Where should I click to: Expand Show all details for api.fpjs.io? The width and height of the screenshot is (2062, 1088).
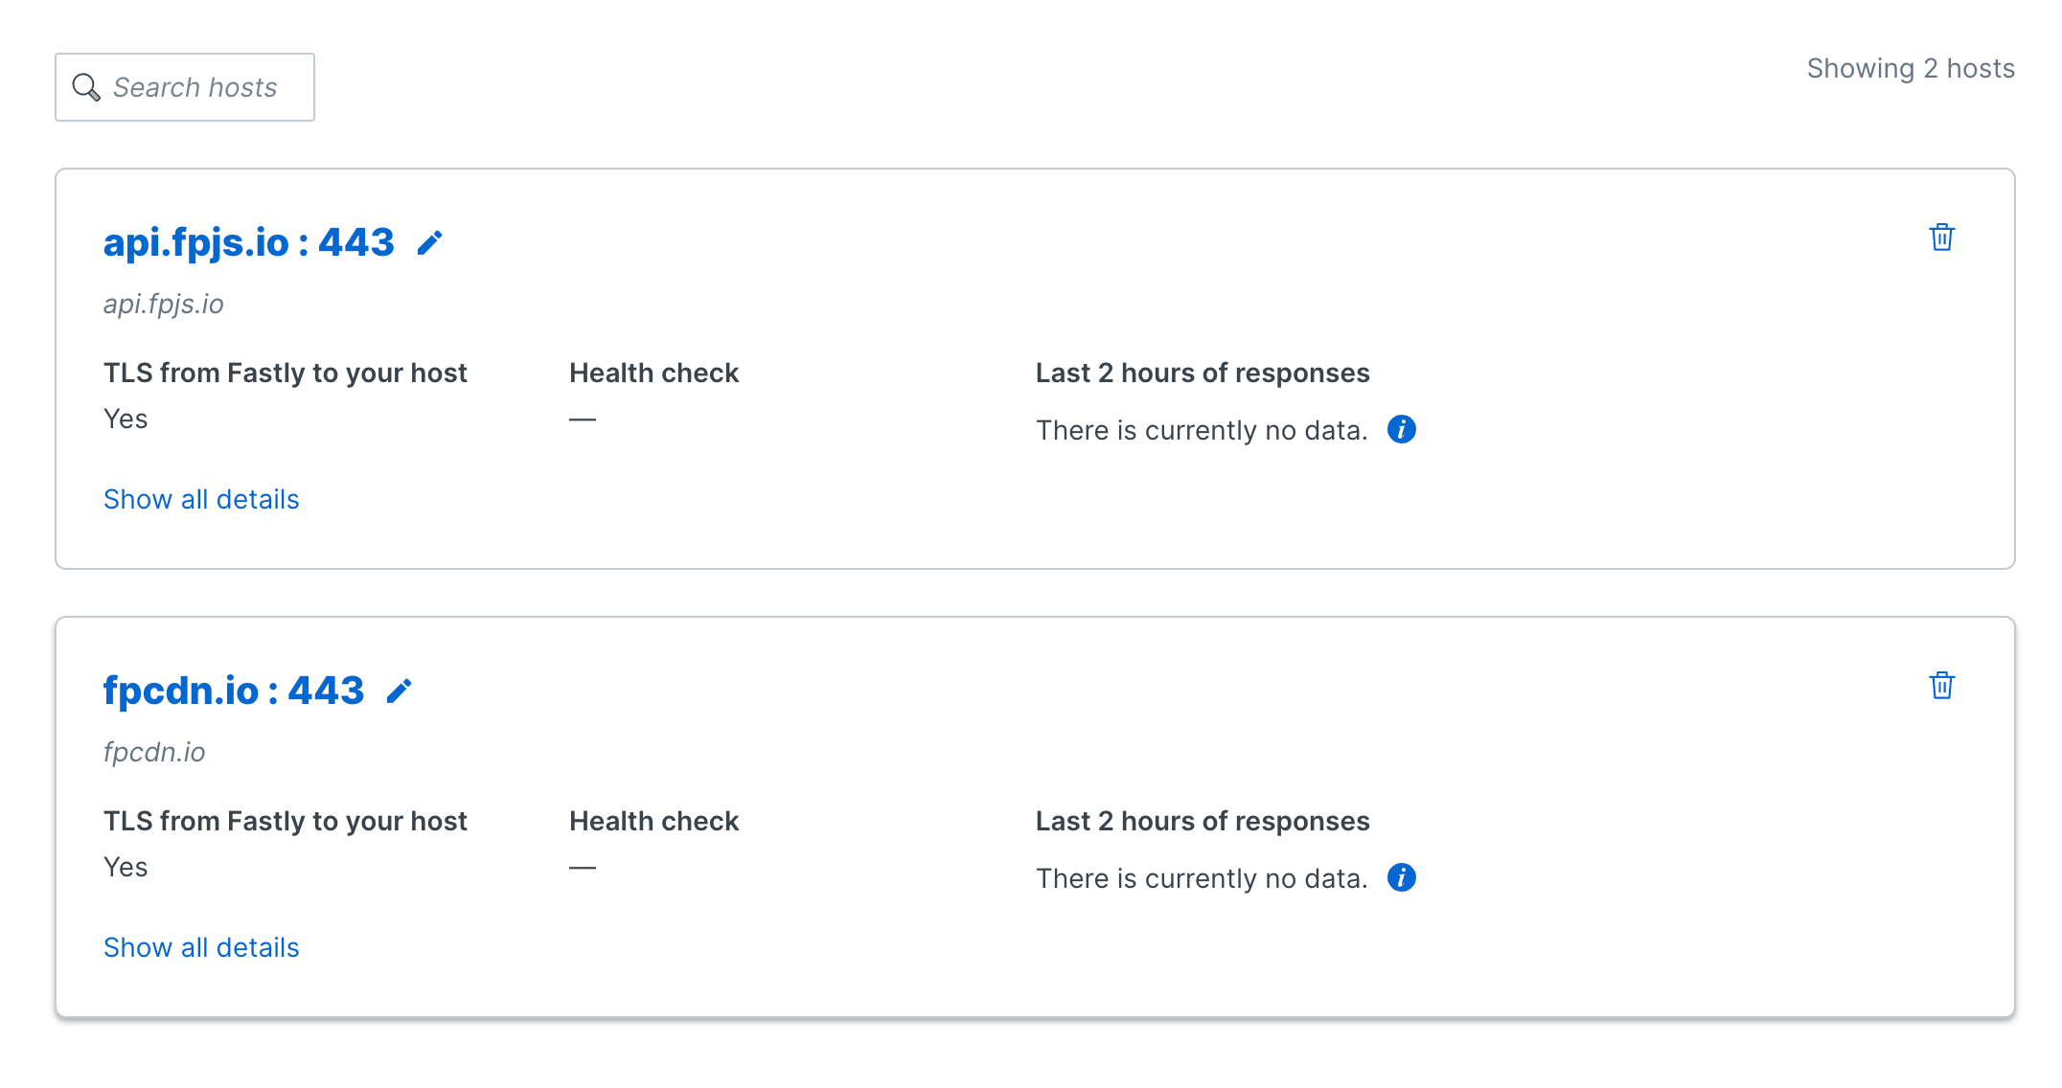(201, 500)
